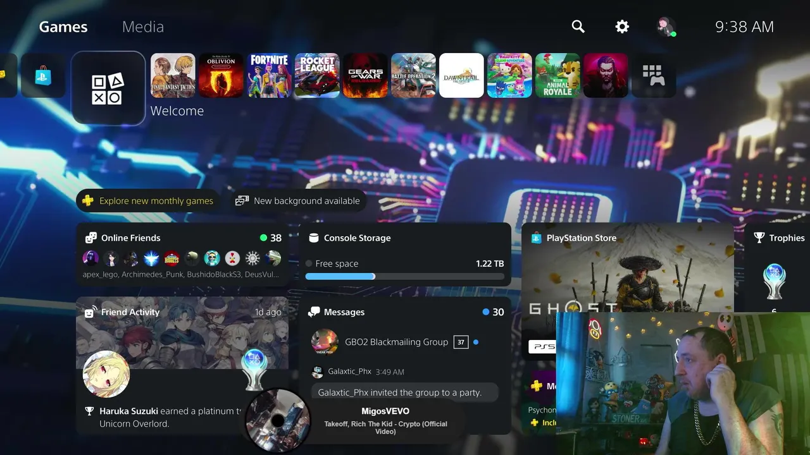Click the platinum trophy on Trophies card
810x455 pixels.
(774, 282)
